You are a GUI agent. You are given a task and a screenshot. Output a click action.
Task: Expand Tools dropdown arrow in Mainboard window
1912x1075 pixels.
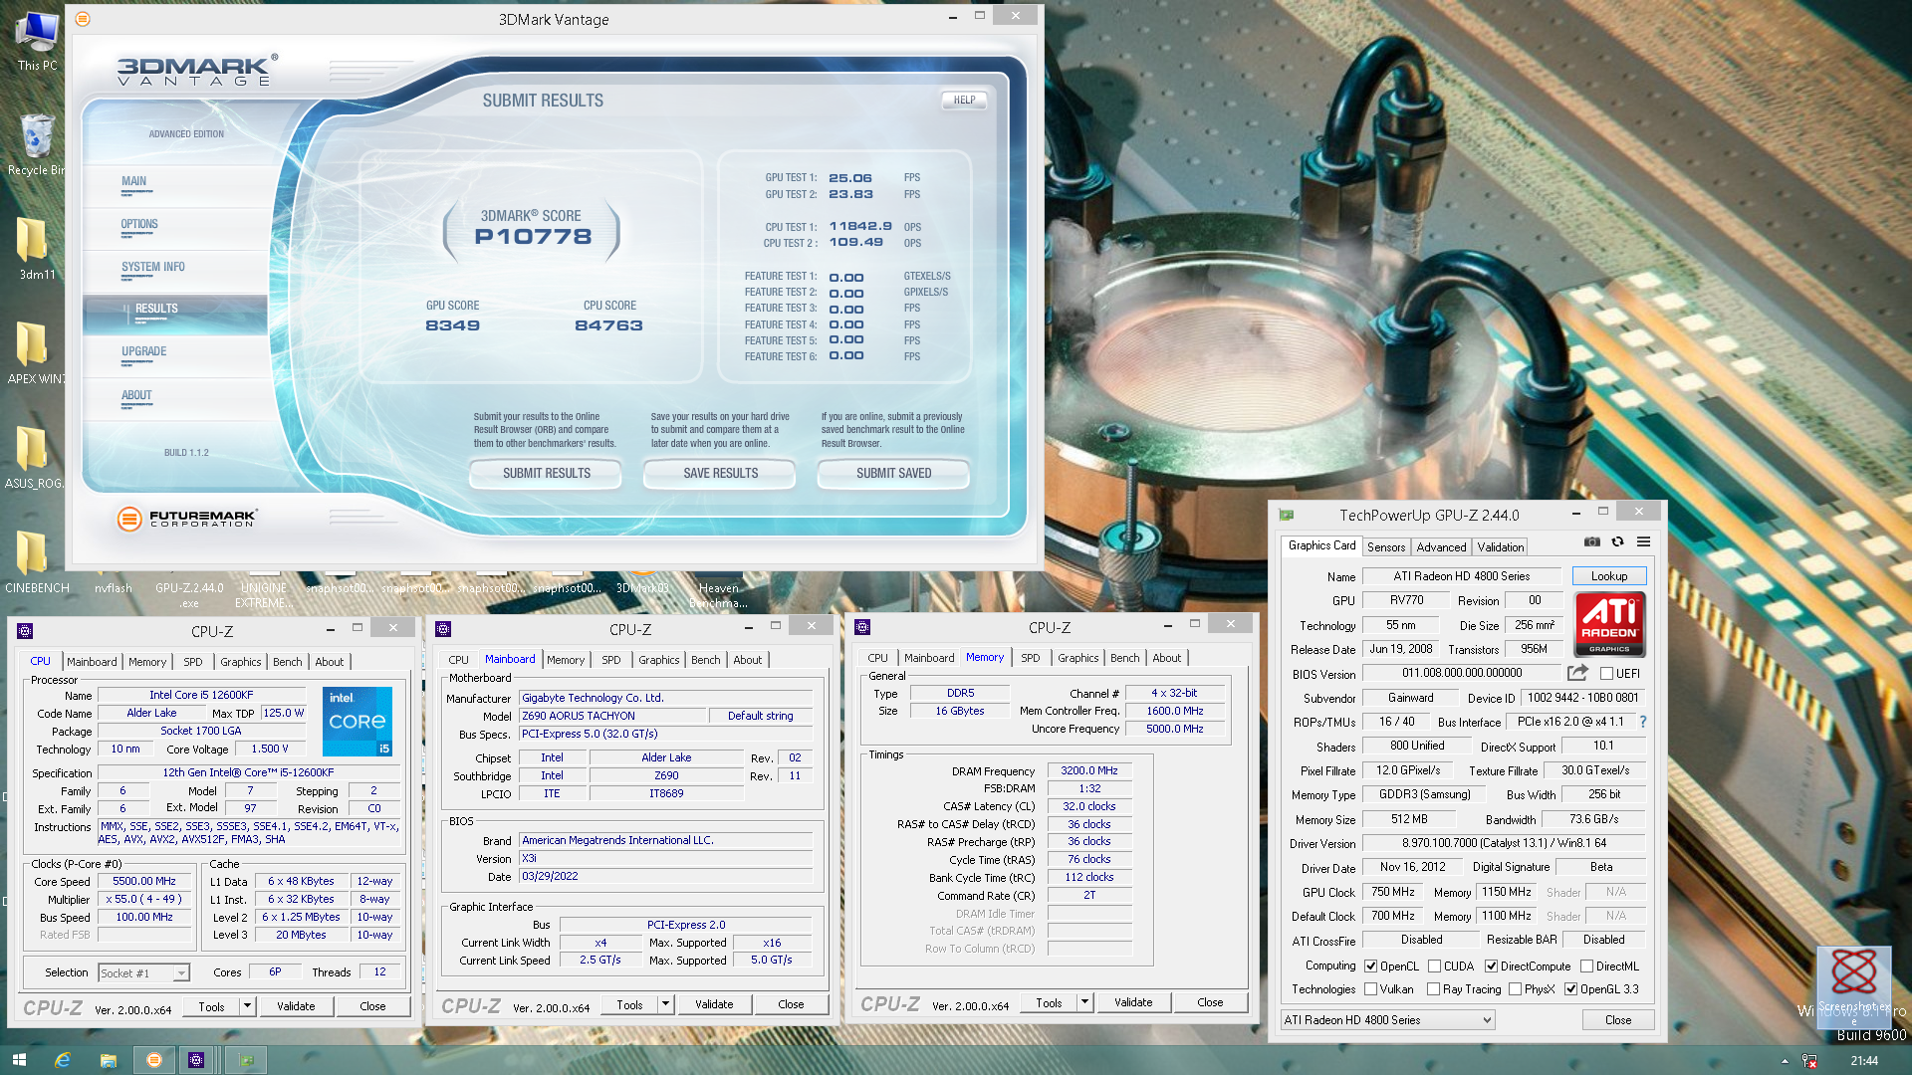[x=665, y=1004]
